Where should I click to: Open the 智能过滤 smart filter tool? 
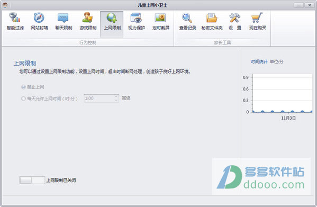pos(15,21)
